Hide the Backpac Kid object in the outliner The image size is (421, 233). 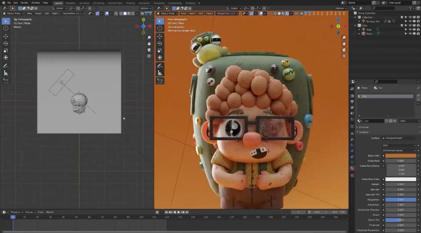coord(410,21)
